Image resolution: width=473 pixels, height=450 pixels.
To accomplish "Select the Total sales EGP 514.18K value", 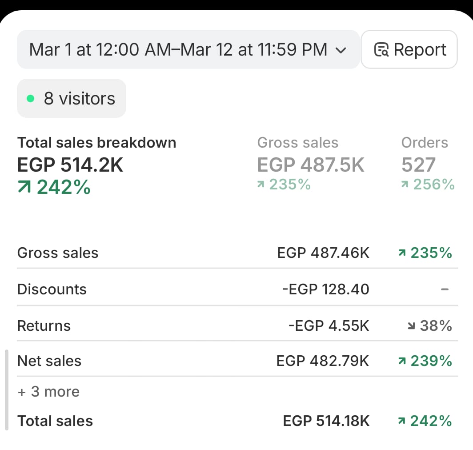I will pos(326,421).
